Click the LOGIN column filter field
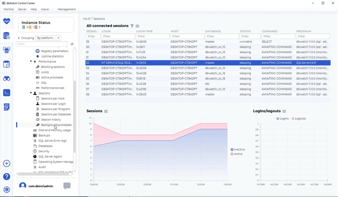The height and width of the screenshot is (197, 338). 118,36
